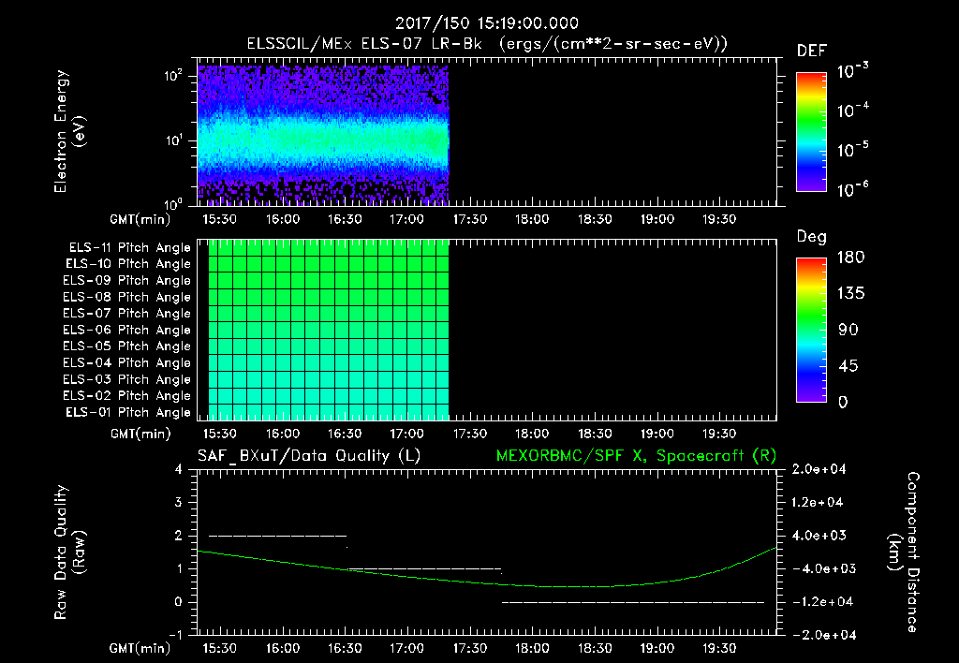Select the green MEXORBMC/SPF X, Spacecraft (R) title

tap(636, 456)
